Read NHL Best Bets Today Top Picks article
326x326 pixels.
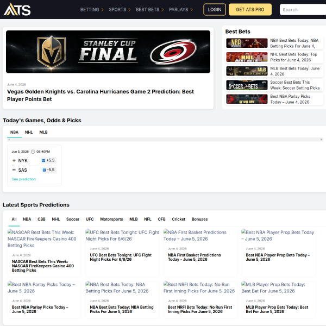point(293,57)
